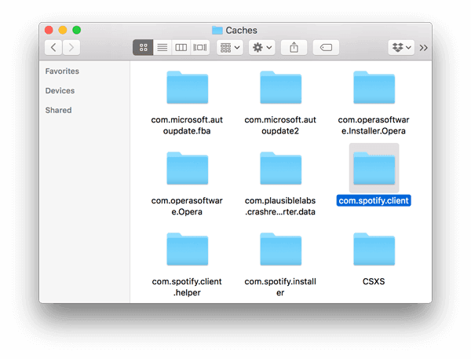This screenshot has width=471, height=359.
Task: Go forward with the right arrow button
Action: pyautogui.click(x=71, y=47)
